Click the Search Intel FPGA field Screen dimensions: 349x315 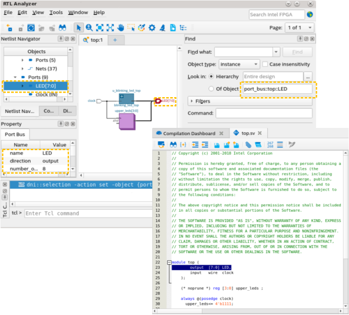coord(276,14)
